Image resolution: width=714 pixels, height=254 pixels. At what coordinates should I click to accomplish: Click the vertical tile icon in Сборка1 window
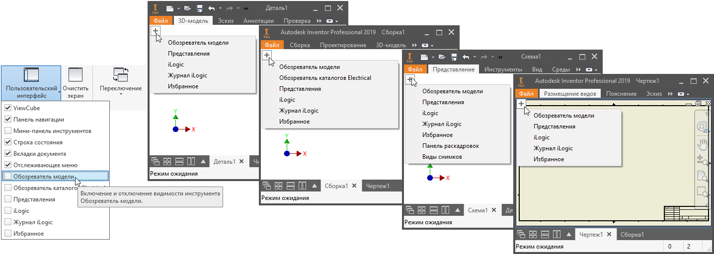point(302,186)
